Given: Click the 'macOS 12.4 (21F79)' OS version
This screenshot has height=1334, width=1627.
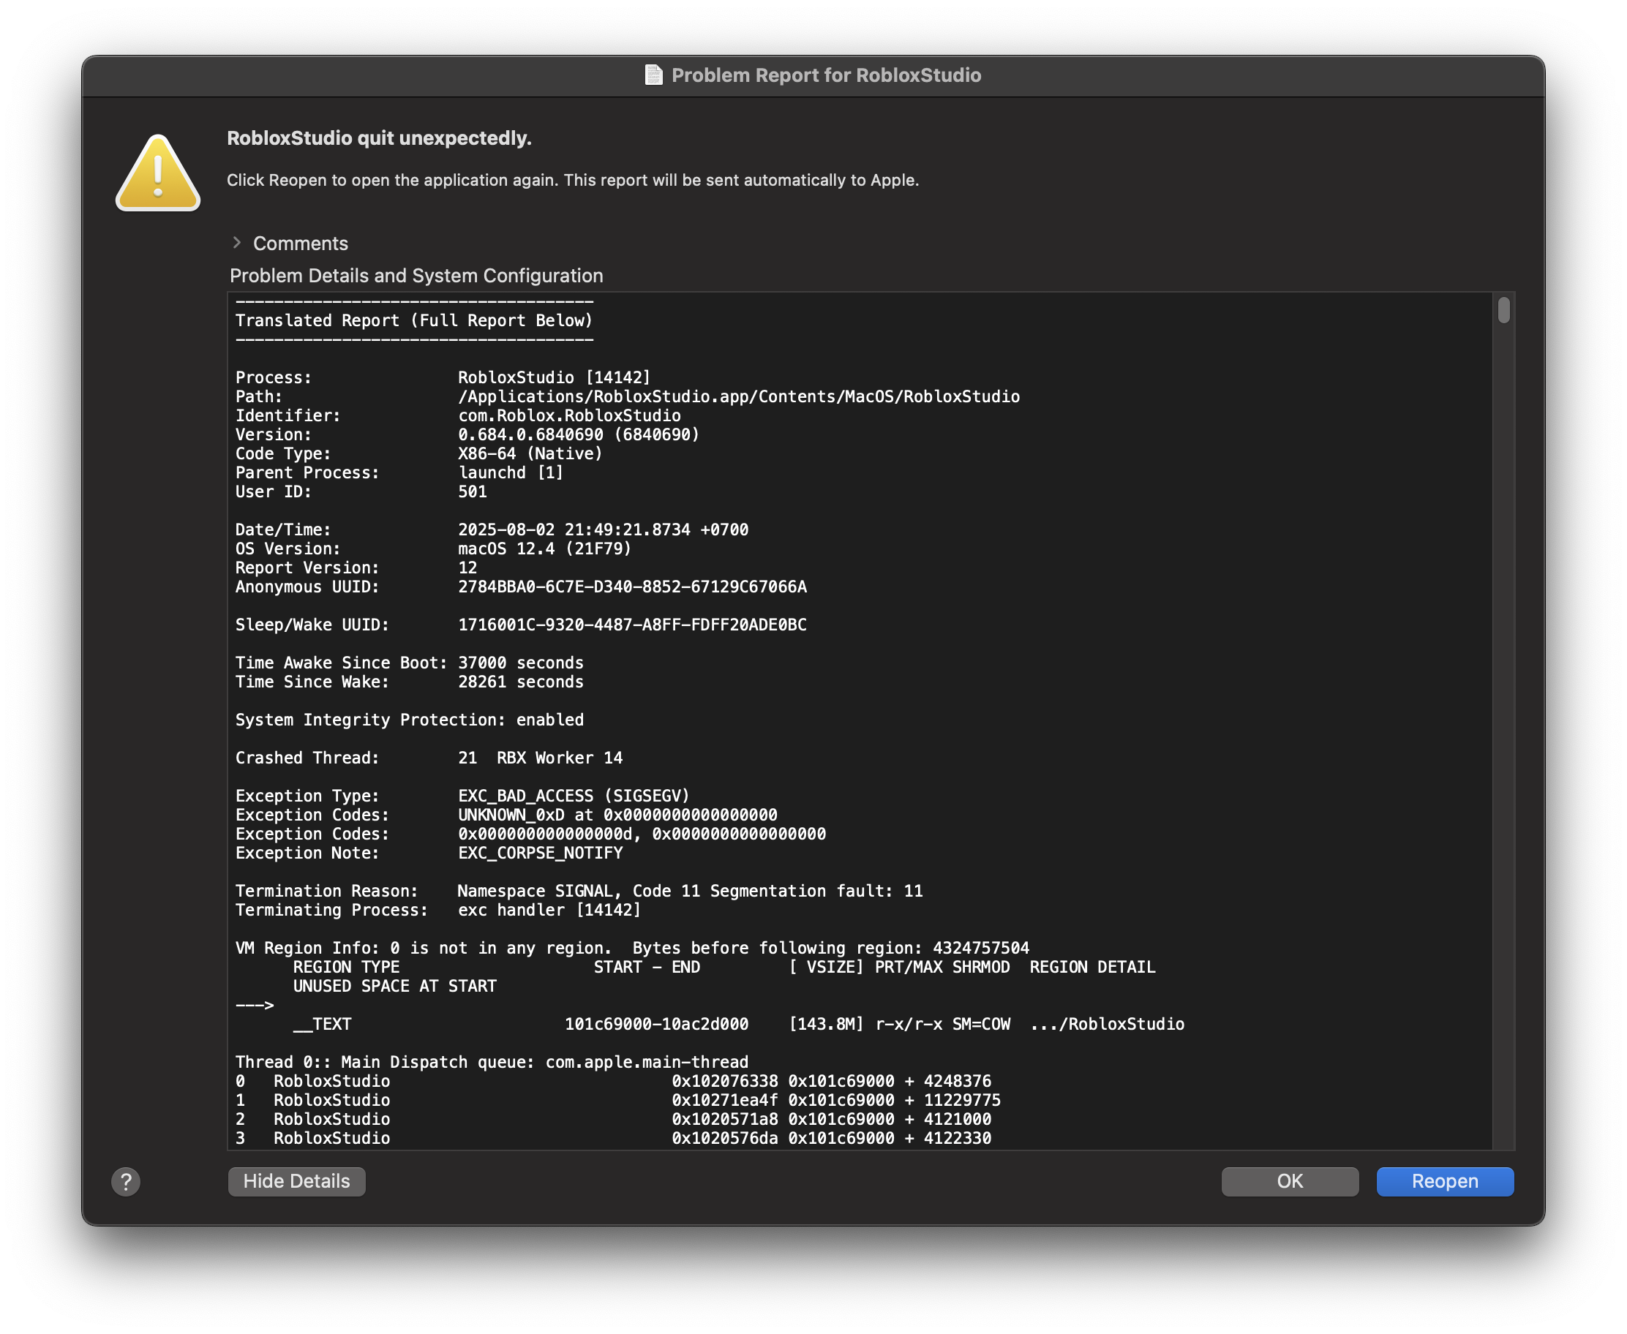Looking at the screenshot, I should [x=545, y=549].
